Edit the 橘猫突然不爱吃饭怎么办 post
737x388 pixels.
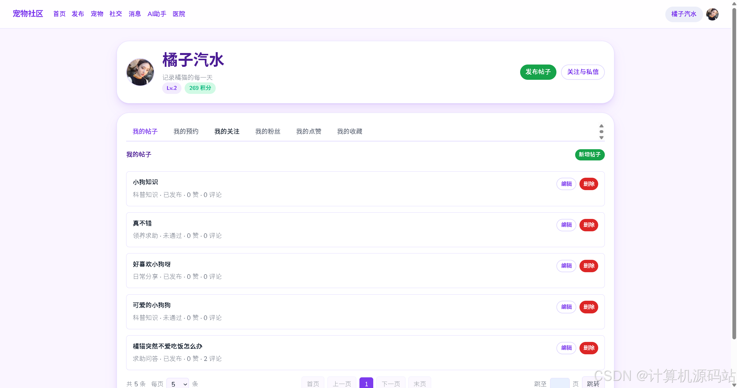[x=566, y=348]
